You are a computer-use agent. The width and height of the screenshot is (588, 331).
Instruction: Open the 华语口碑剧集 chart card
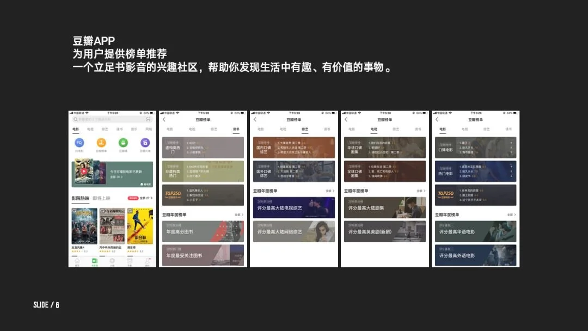tap(385, 148)
